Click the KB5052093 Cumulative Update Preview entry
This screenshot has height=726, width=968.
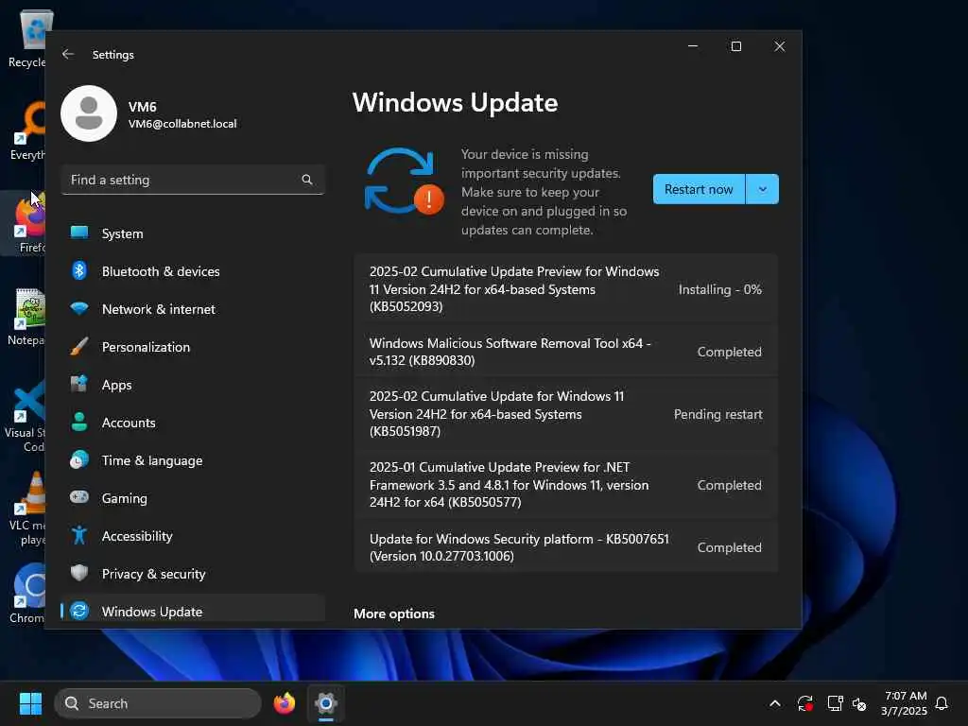pos(565,289)
